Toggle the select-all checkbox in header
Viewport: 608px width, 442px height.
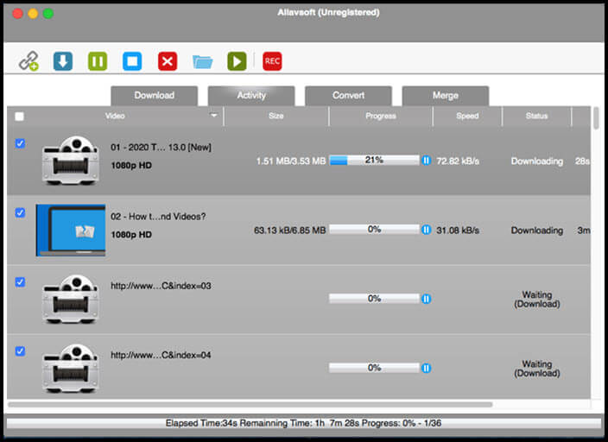(x=19, y=117)
